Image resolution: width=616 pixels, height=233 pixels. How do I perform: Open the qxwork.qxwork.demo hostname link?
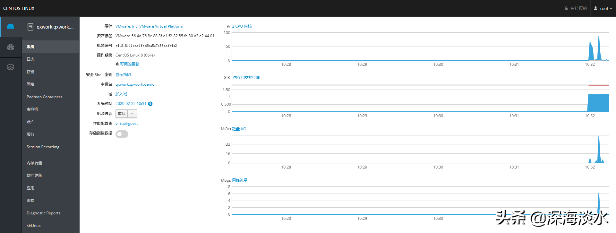pyautogui.click(x=135, y=84)
